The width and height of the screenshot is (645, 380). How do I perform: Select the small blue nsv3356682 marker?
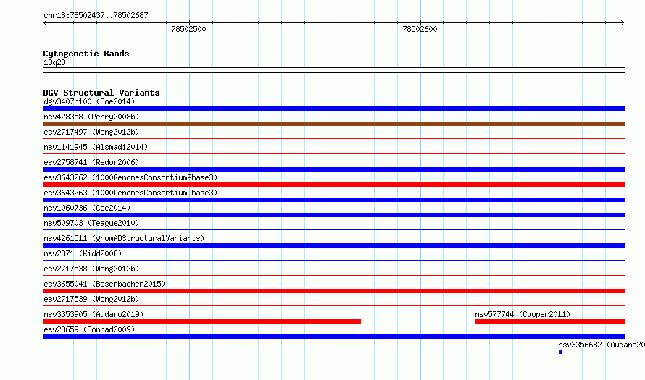[560, 352]
